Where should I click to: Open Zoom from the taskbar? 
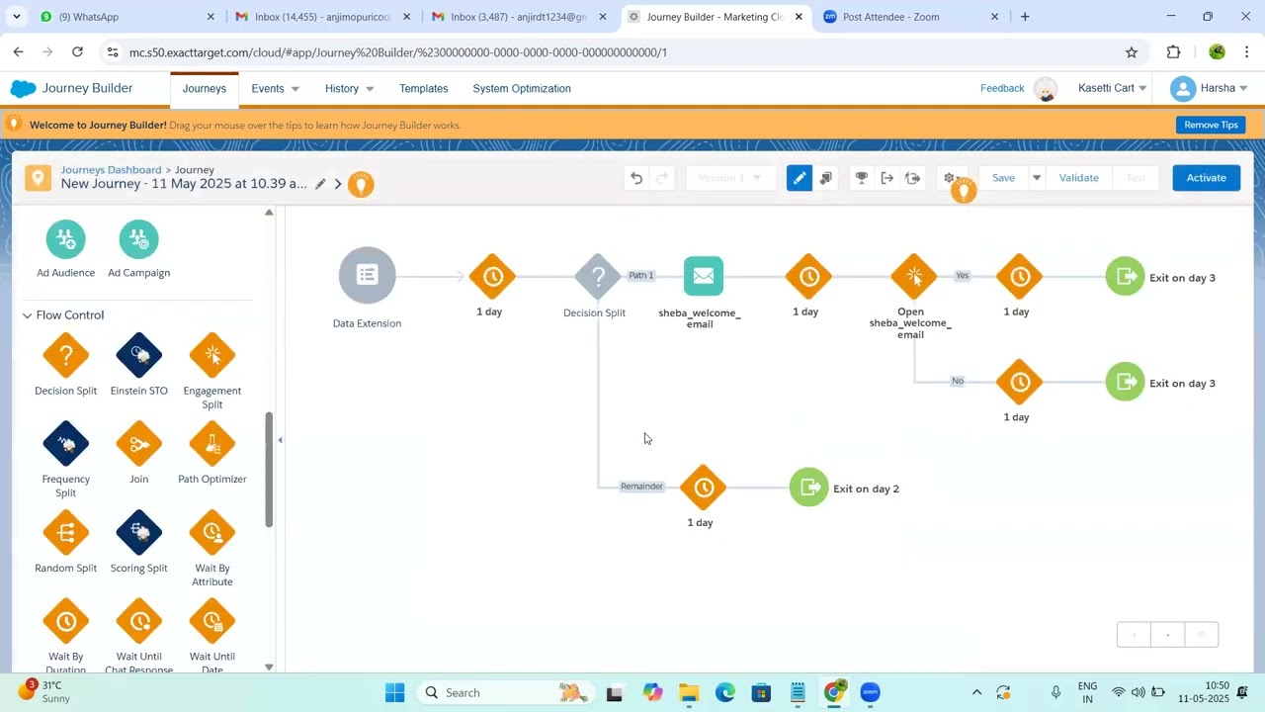[870, 692]
